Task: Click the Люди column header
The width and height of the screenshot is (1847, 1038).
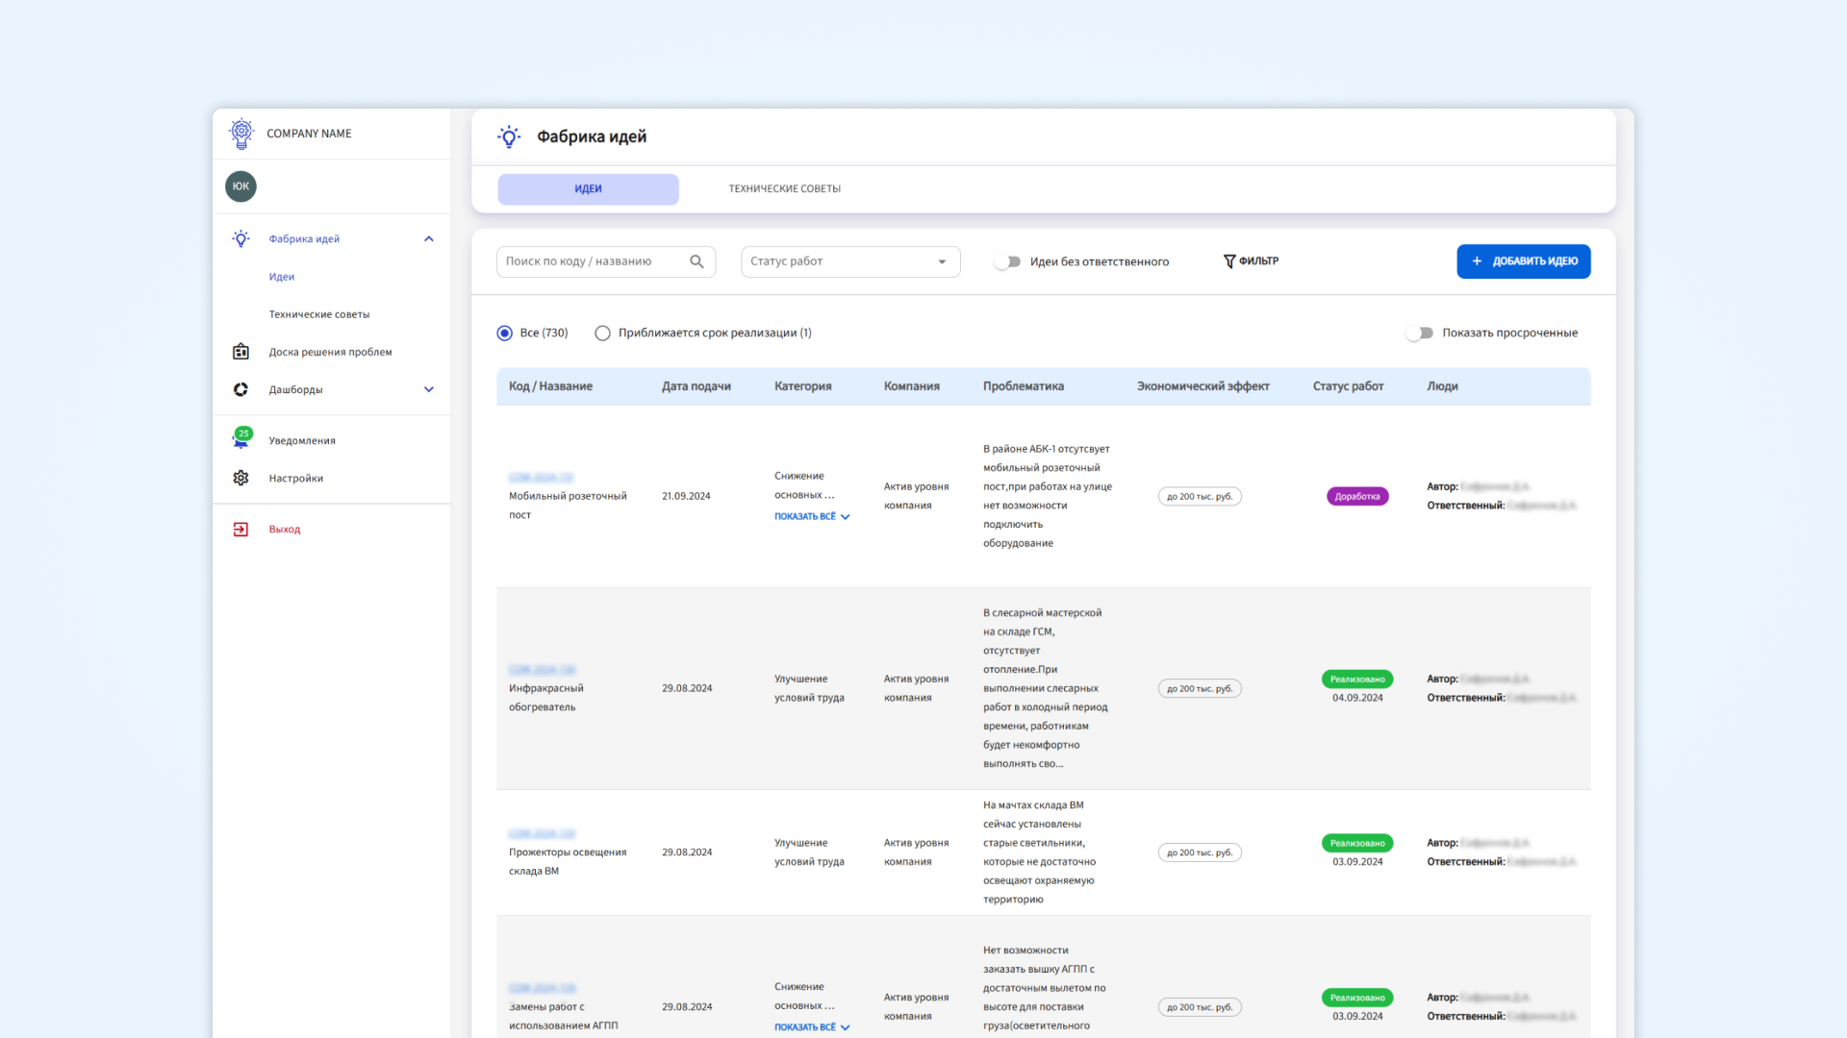Action: [1442, 386]
